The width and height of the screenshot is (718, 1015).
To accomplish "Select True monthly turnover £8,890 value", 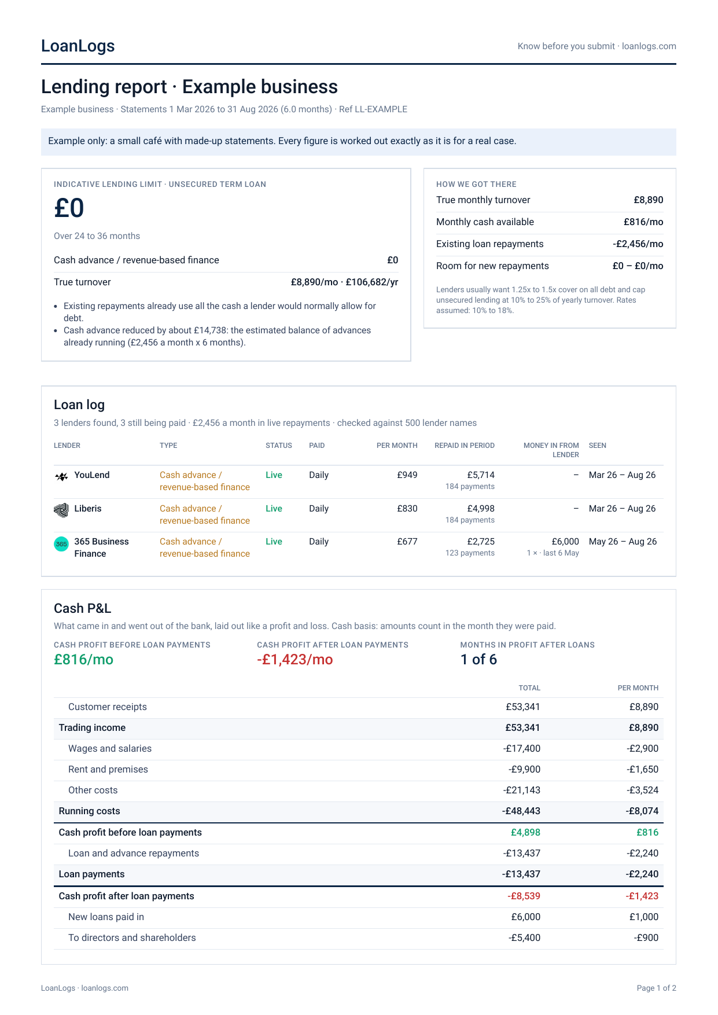I will pos(648,200).
